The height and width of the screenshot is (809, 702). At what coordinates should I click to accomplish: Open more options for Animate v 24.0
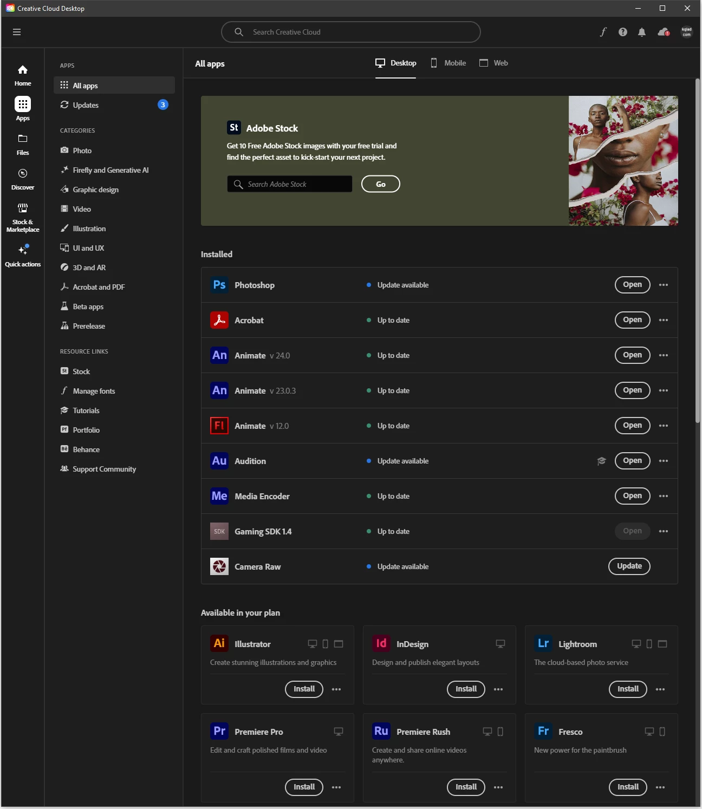pos(664,355)
